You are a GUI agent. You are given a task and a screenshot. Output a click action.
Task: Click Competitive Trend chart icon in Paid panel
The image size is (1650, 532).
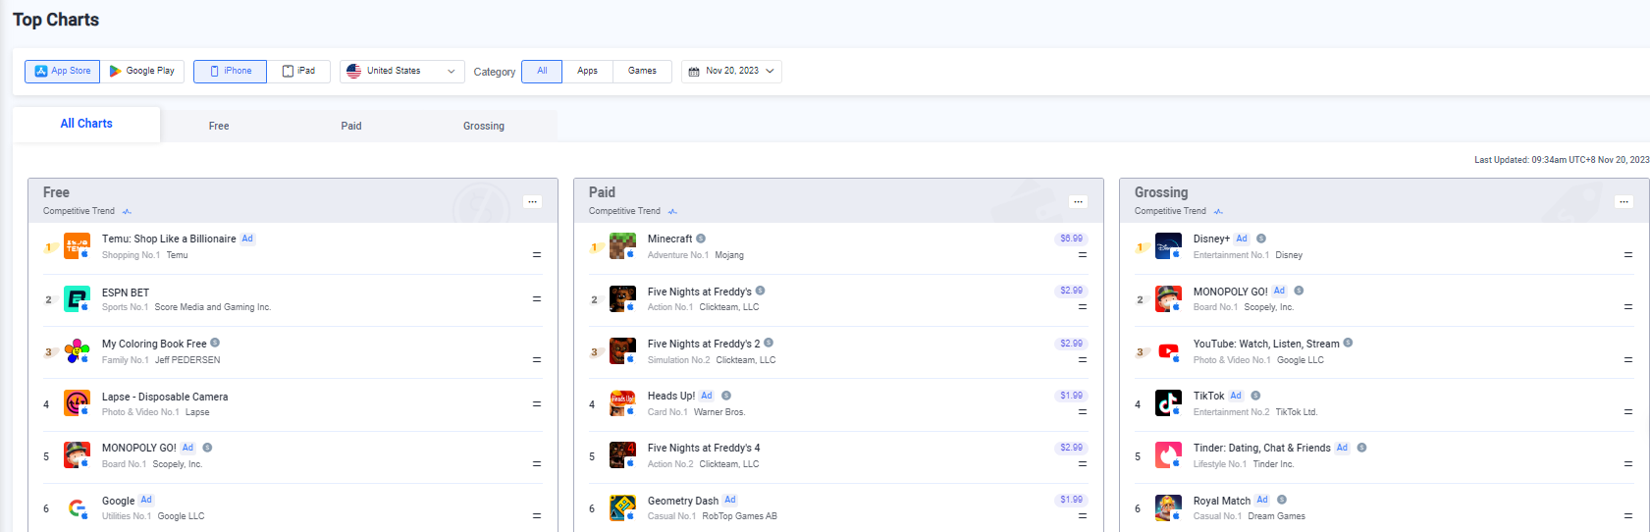click(672, 211)
